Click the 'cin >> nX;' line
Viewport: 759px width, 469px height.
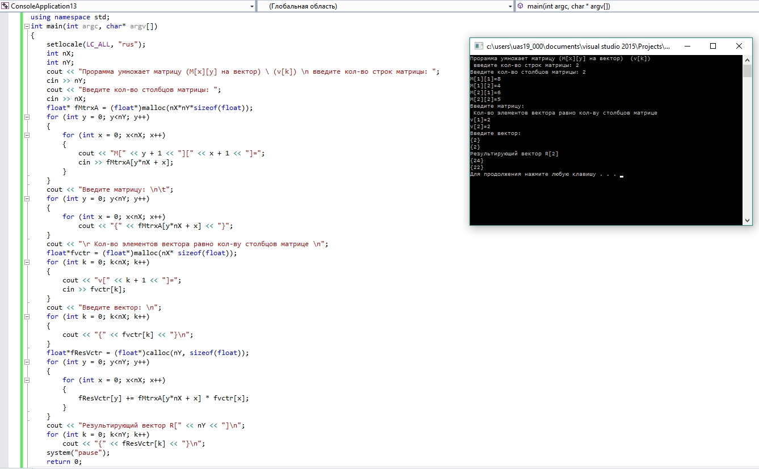[x=66, y=99]
